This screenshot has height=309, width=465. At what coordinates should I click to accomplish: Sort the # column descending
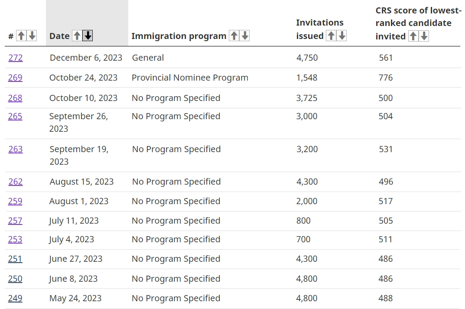click(x=32, y=36)
